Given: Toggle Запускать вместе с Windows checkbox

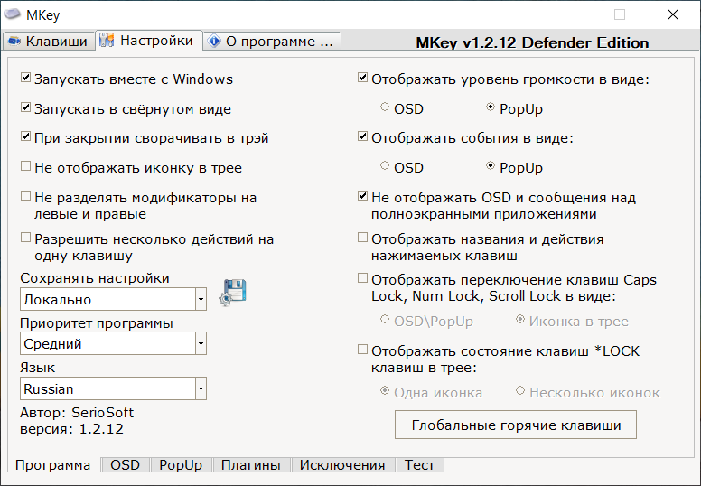Looking at the screenshot, I should point(25,78).
